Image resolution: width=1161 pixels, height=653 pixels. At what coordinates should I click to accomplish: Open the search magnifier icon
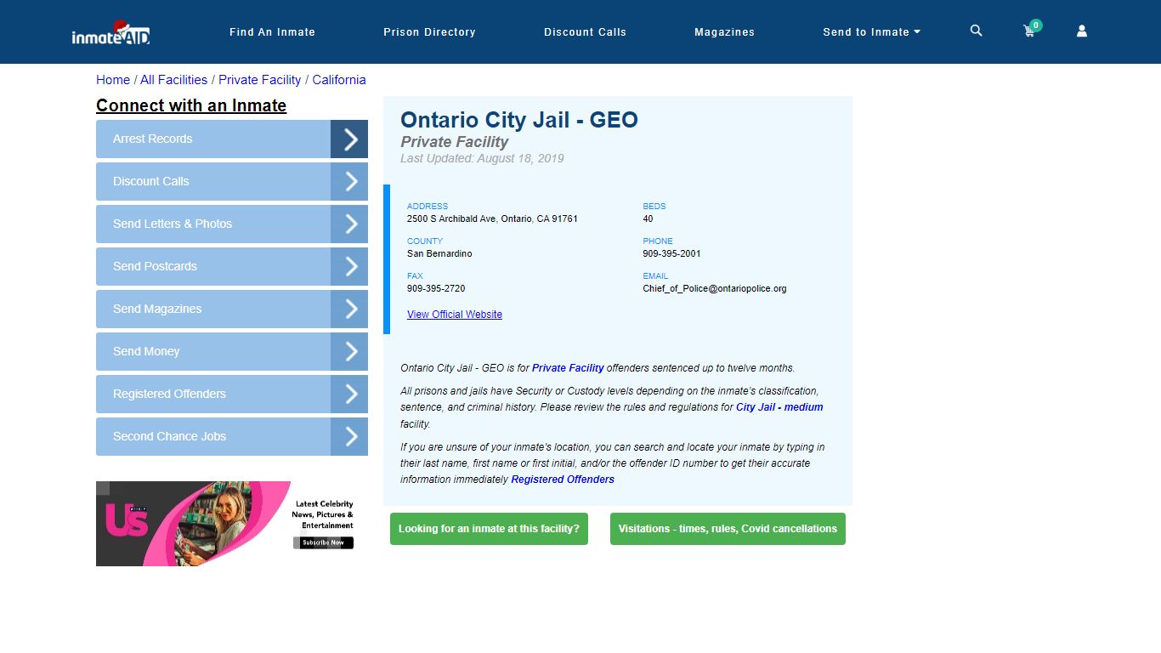(x=976, y=31)
